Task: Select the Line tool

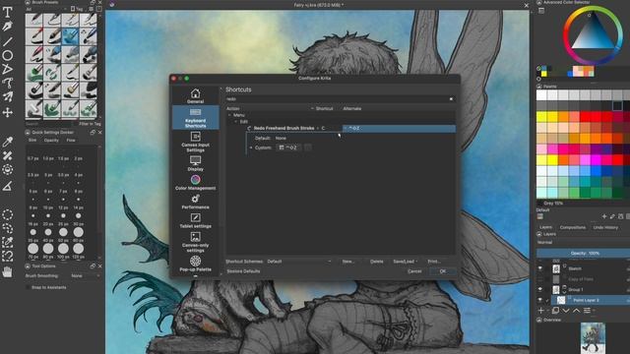Action: 7,41
